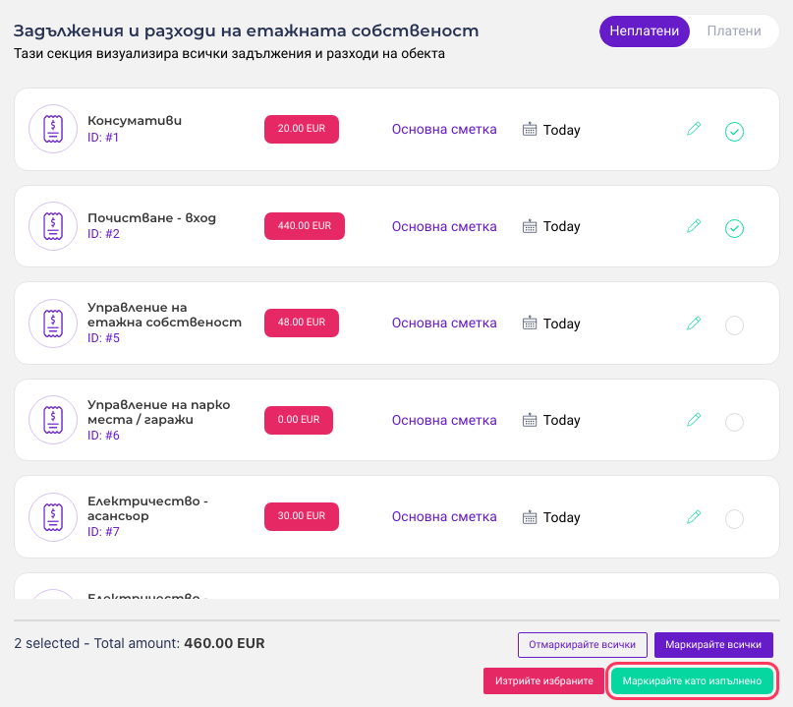Click the ID: #2 label
Viewport: 793px width, 707px height.
pos(104,234)
